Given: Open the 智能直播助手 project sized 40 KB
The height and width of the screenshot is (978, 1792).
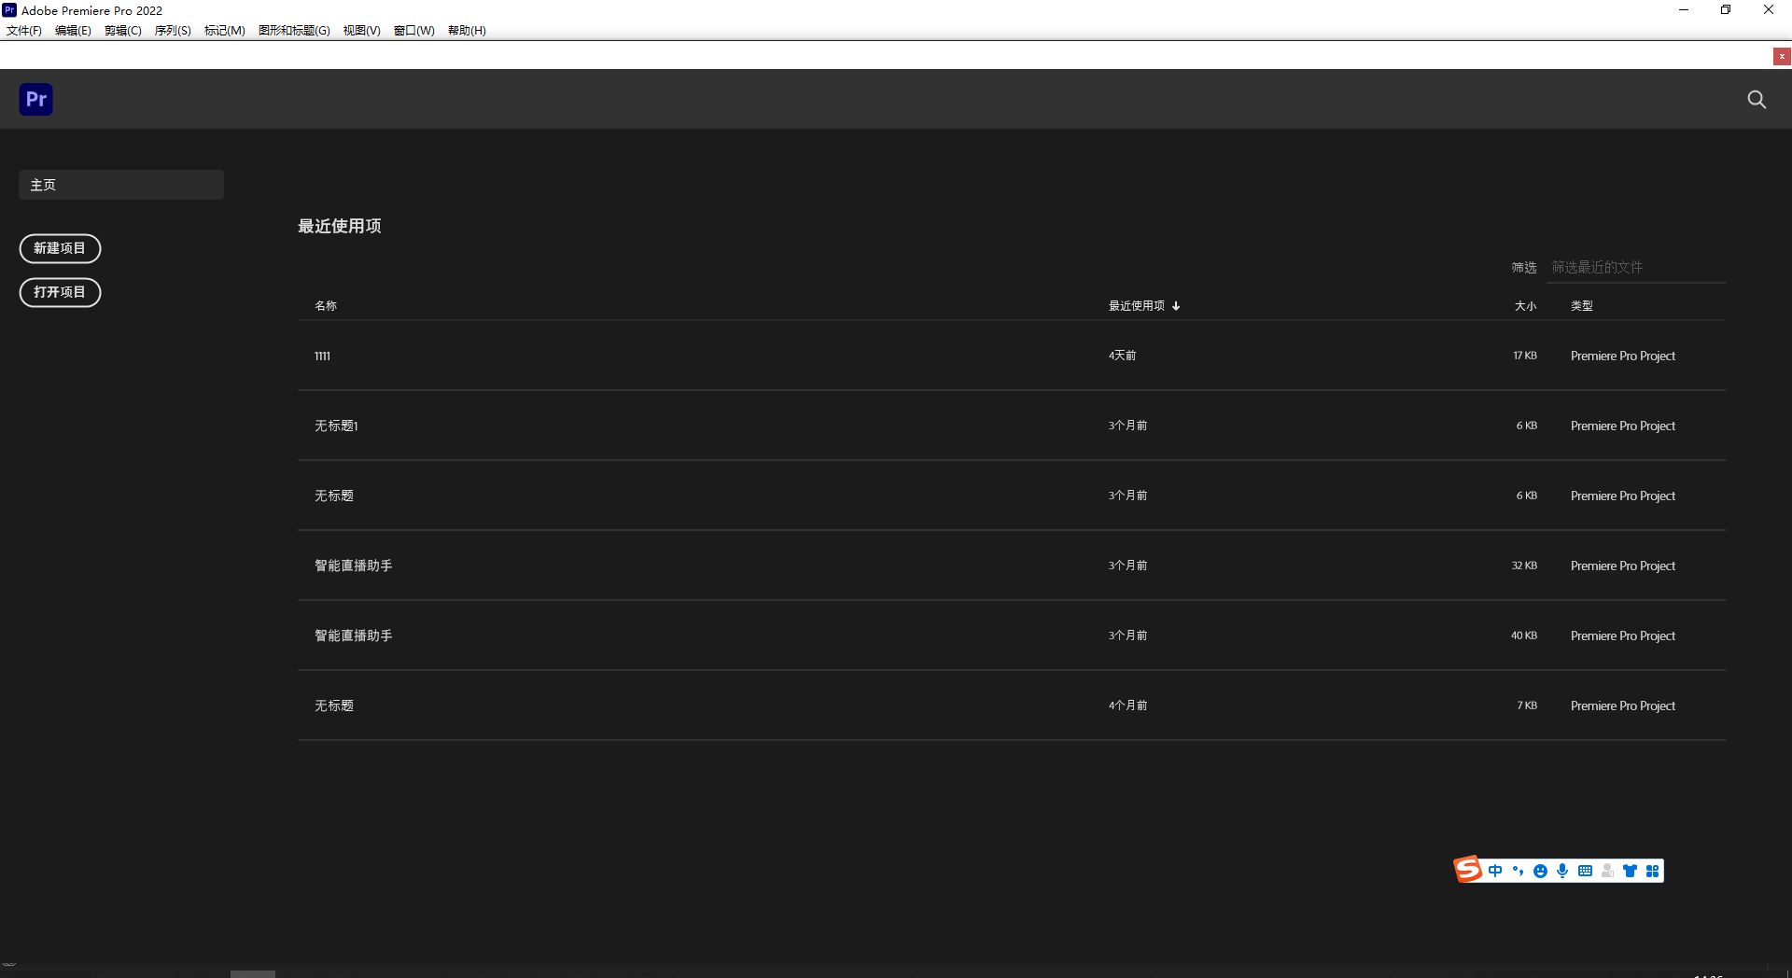Looking at the screenshot, I should (1012, 636).
